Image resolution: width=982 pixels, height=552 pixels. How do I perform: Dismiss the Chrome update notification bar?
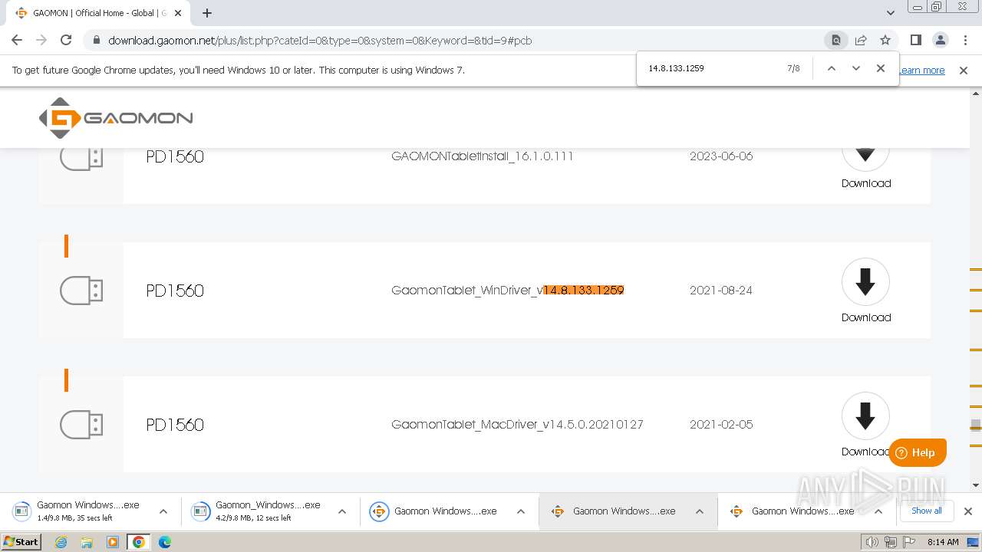(x=964, y=71)
